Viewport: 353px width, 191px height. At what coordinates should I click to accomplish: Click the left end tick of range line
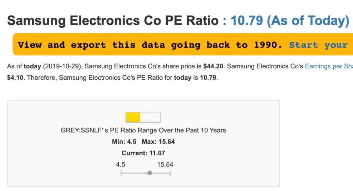[121, 173]
